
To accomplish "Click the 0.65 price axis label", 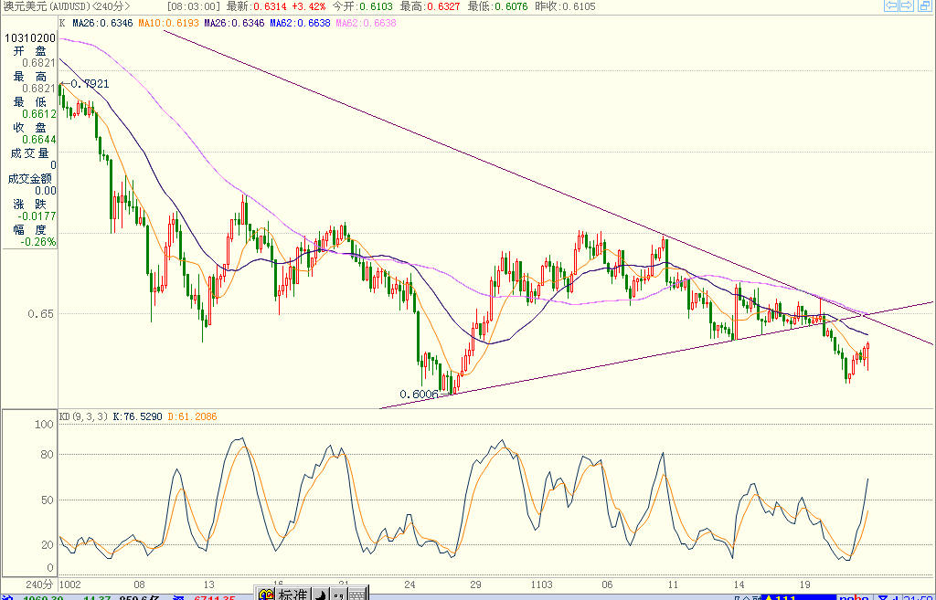I will [x=40, y=314].
